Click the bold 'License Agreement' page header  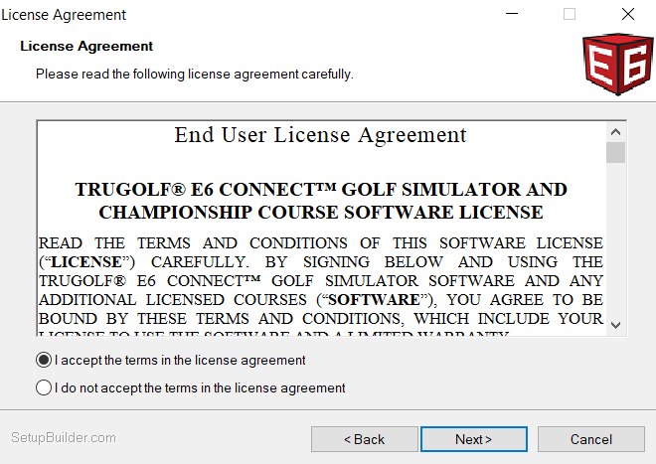[86, 47]
